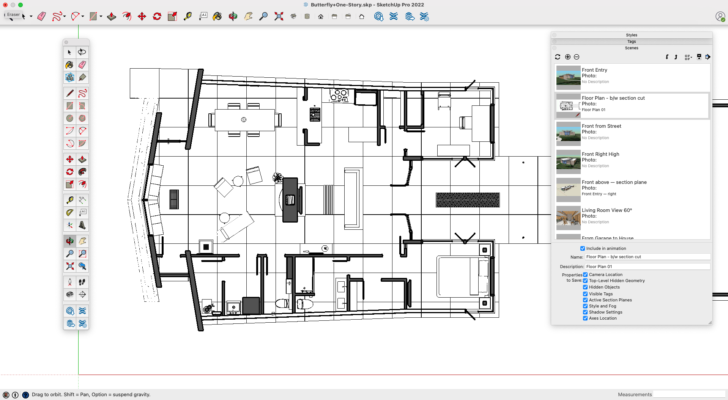Open the arc tool dropdown arrow in toolbar
The width and height of the screenshot is (728, 400).
point(83,16)
